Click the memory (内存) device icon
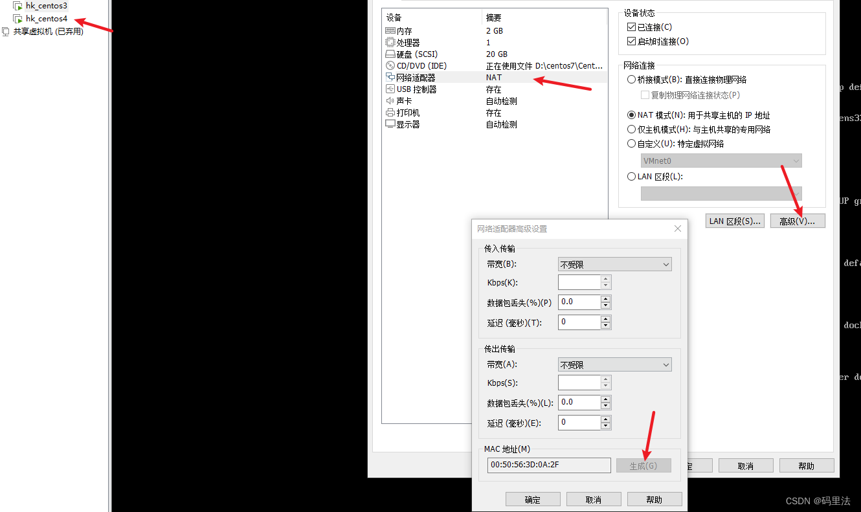The width and height of the screenshot is (861, 512). [x=390, y=31]
